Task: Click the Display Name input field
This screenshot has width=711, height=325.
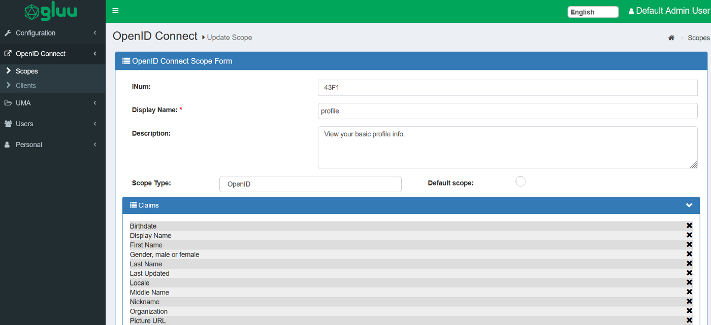Action: click(508, 111)
